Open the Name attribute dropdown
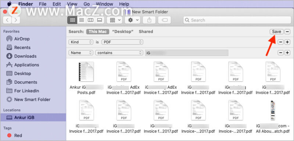 [81, 53]
